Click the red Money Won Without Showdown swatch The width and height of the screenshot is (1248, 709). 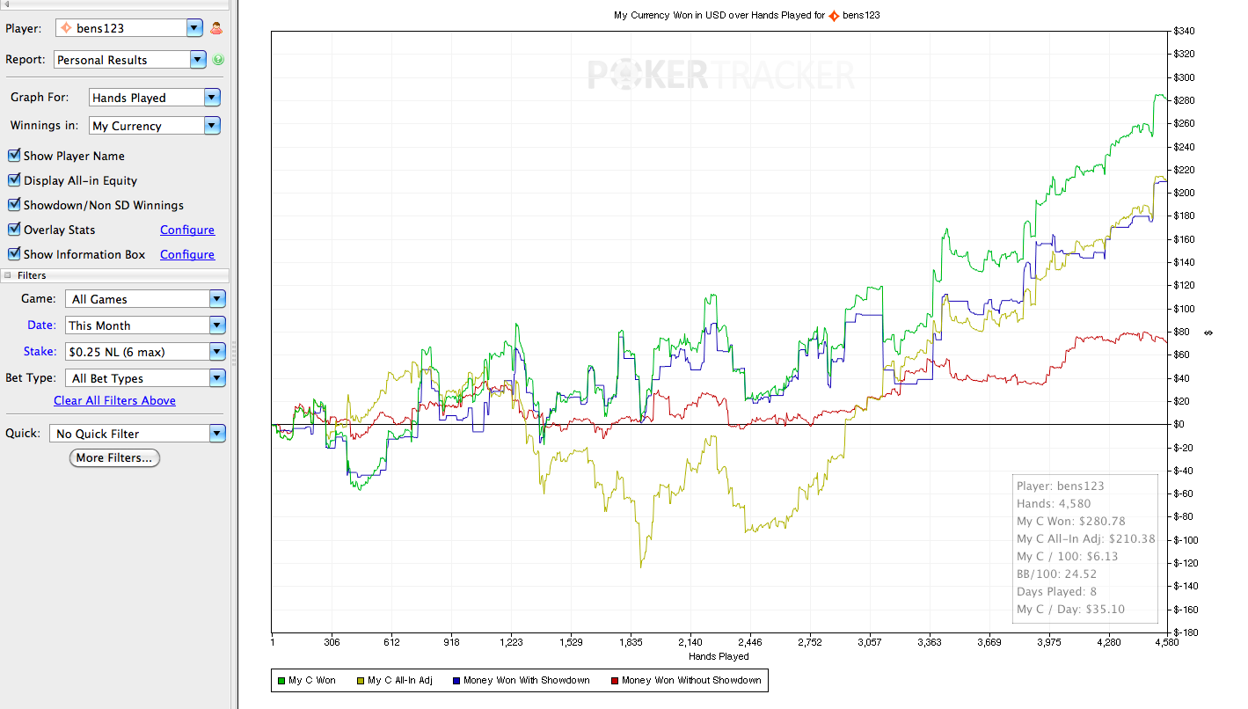tap(615, 681)
